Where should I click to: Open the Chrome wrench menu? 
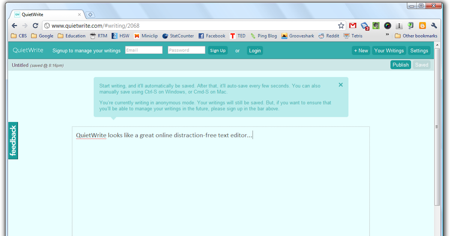434,25
